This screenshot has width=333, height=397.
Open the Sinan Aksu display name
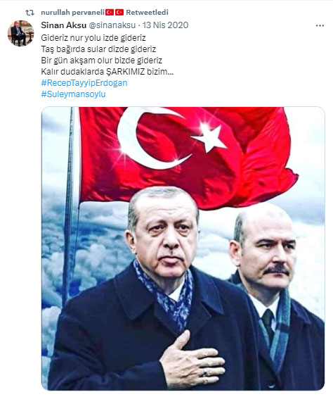tap(64, 25)
